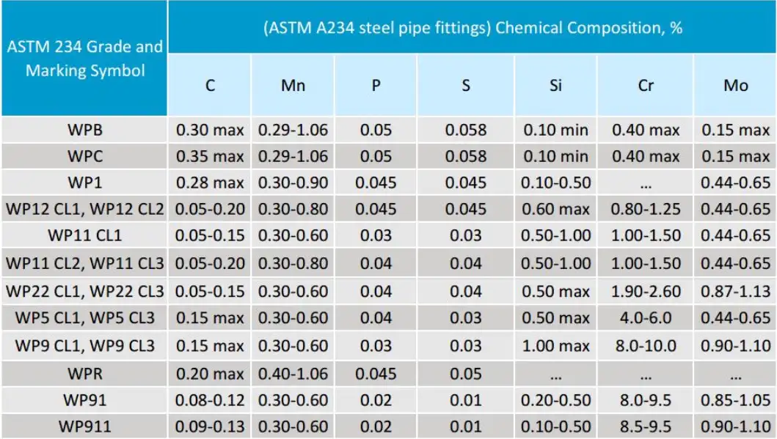777x439 pixels.
Task: Select the 0.85-1.05 molybdenum cell for WP91
Action: click(x=735, y=400)
